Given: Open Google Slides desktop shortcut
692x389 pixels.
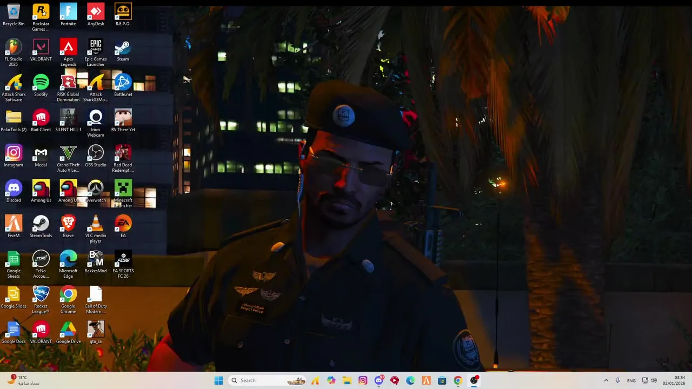Looking at the screenshot, I should 14,297.
